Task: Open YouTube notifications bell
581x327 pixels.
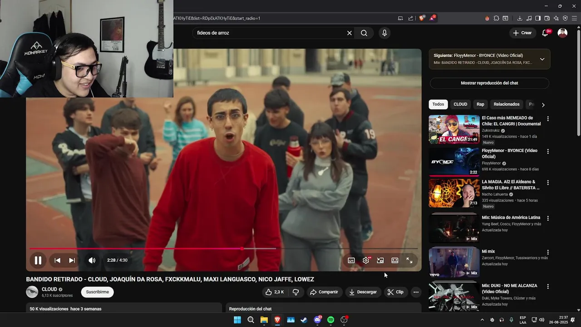Action: click(x=546, y=33)
